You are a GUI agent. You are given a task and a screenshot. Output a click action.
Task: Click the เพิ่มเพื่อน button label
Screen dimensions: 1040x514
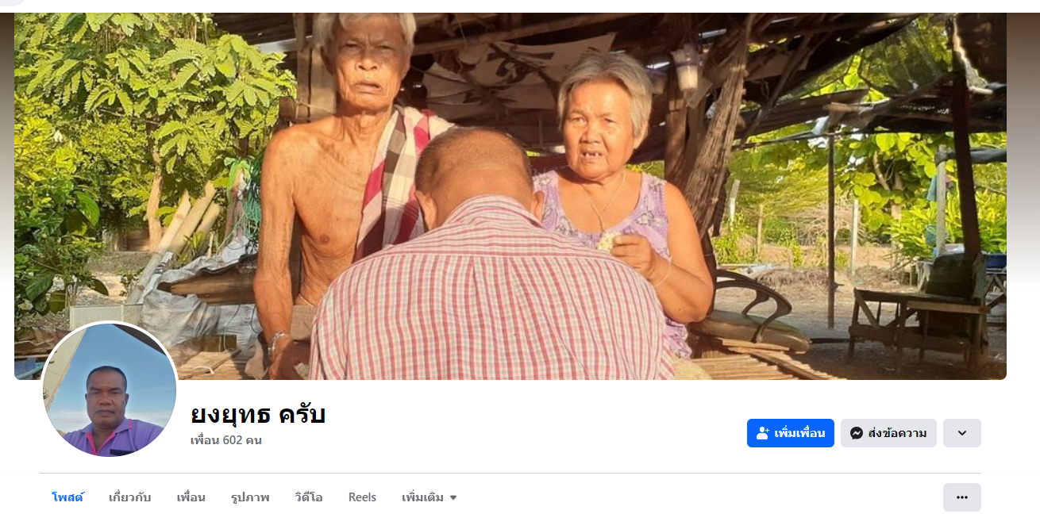(799, 433)
